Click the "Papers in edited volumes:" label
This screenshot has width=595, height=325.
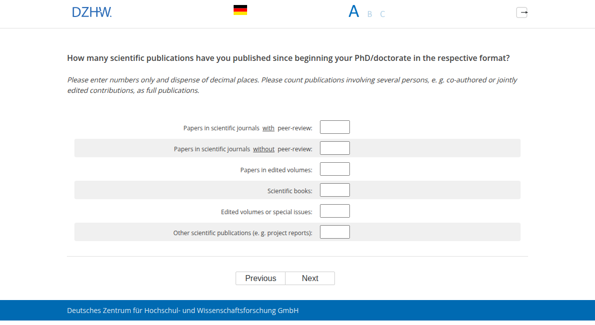click(x=276, y=170)
